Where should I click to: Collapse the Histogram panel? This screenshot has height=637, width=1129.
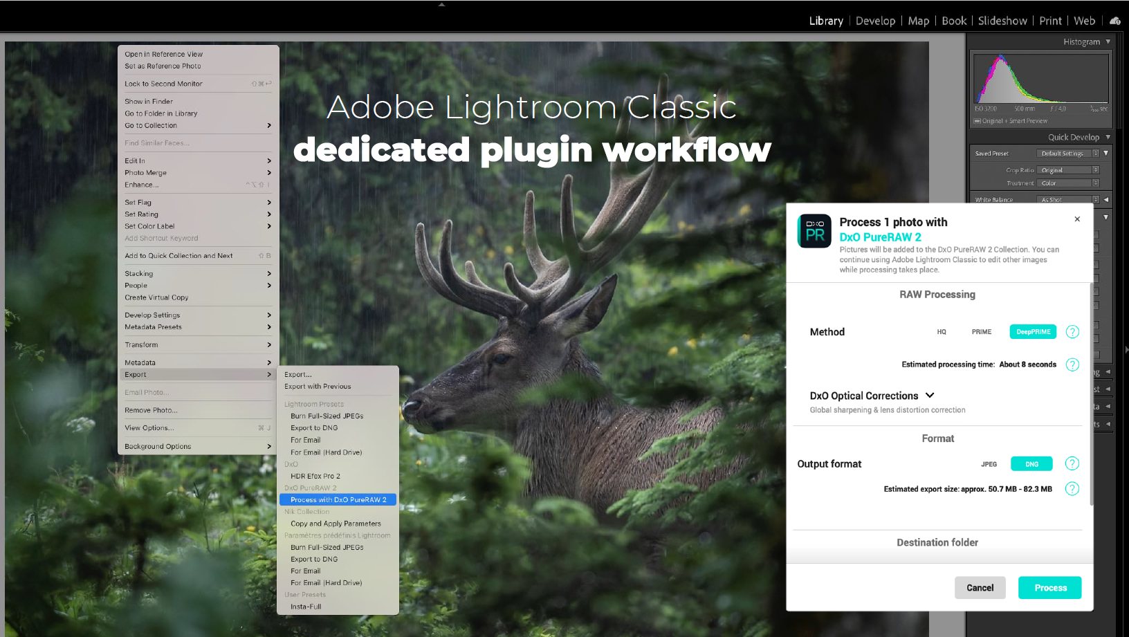tap(1108, 41)
